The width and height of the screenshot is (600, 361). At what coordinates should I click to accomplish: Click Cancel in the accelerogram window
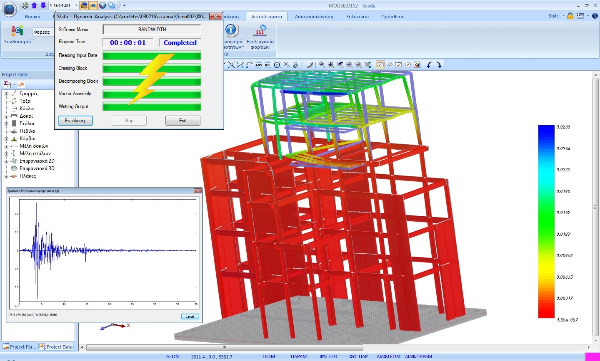pos(190,316)
